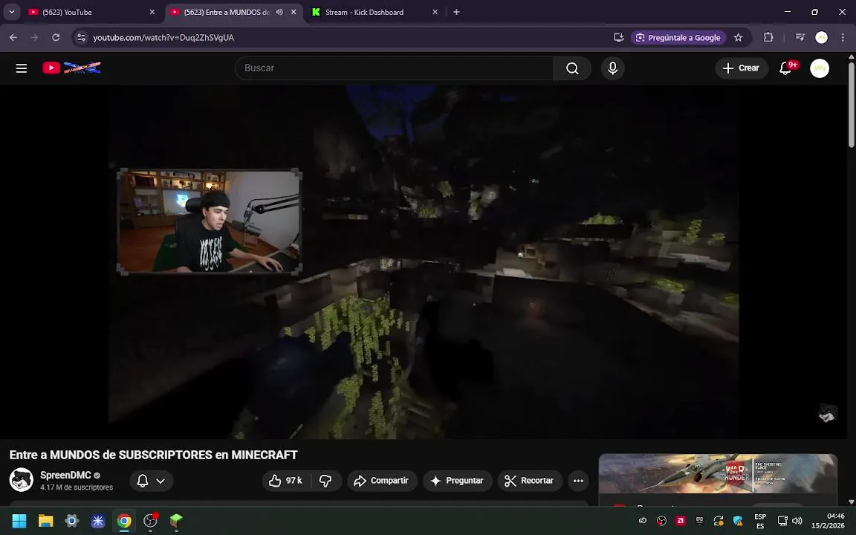Expand subscription notification bell dropdown
856x535 pixels.
coord(152,481)
